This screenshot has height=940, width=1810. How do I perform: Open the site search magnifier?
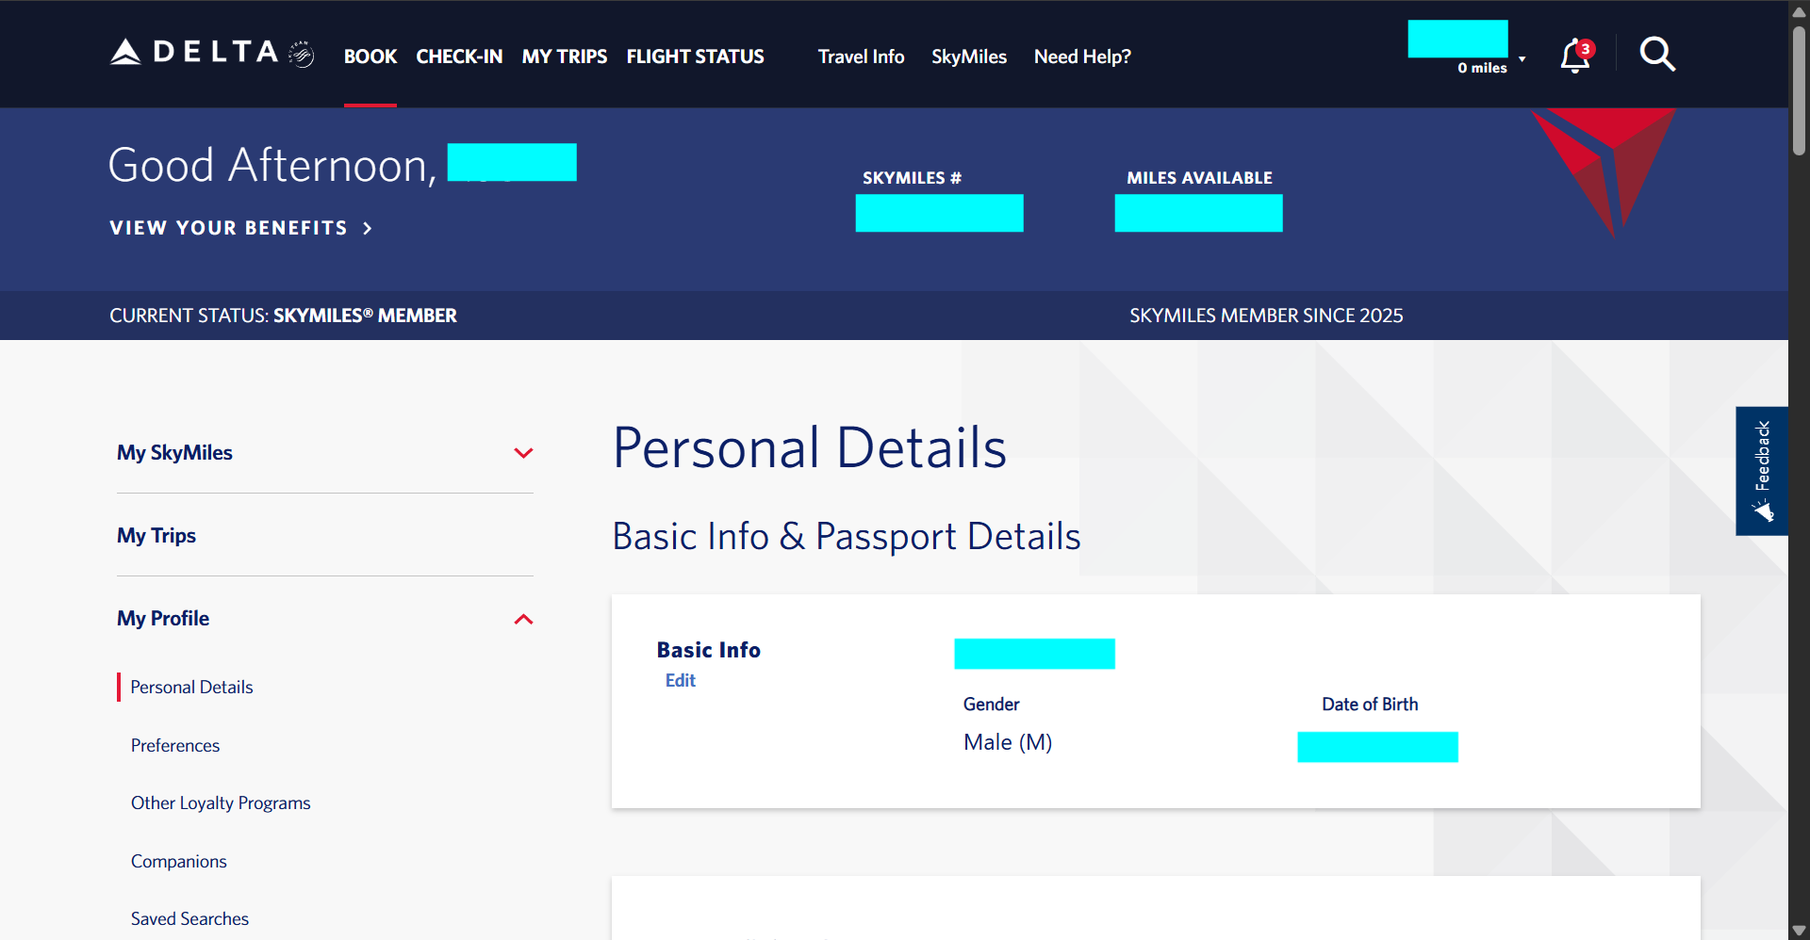pyautogui.click(x=1657, y=55)
